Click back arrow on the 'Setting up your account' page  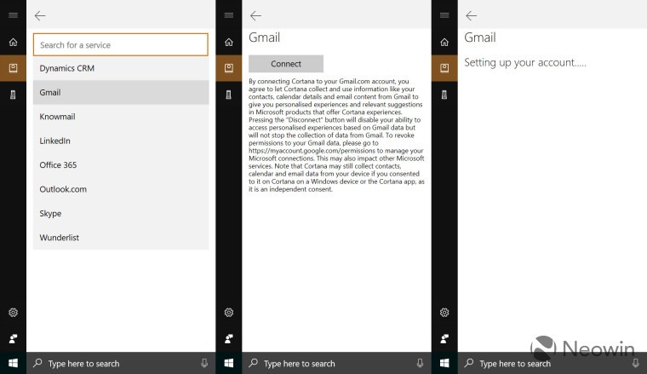click(471, 15)
